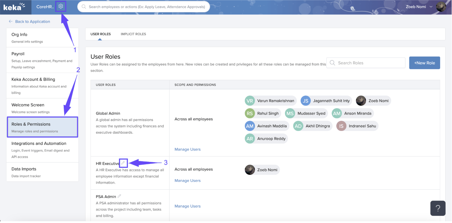Open the help question mark widget
Viewport: 452px width, 223px height.
438,208
